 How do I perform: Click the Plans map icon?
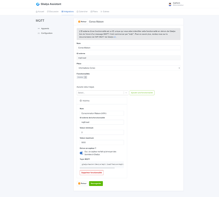[x=91, y=11]
